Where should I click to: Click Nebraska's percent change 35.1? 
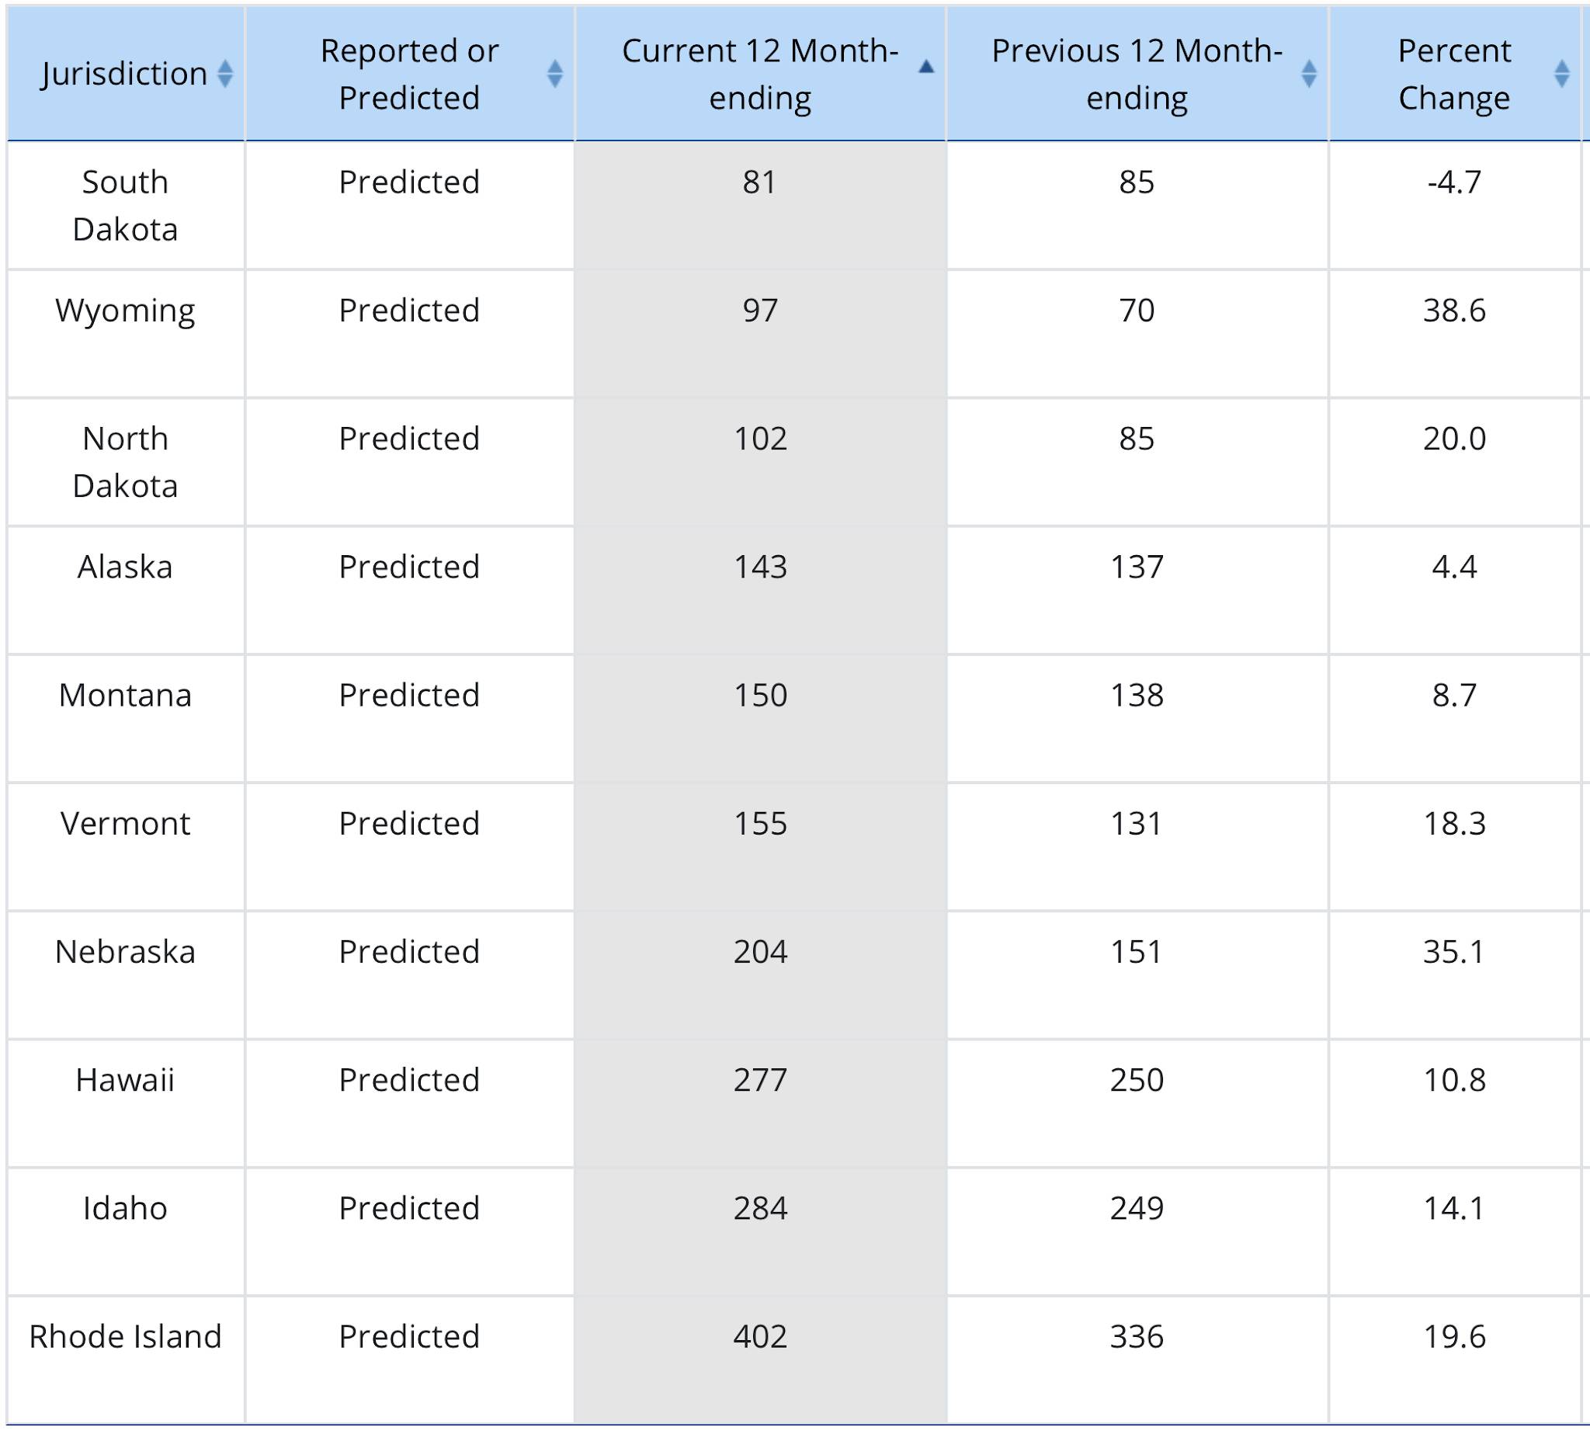click(1454, 953)
